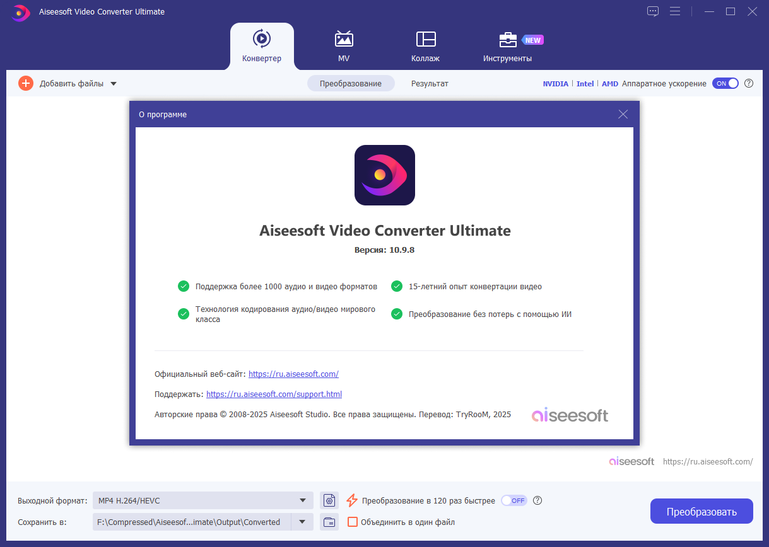Open the Коллаж tab
The image size is (769, 547).
click(x=426, y=46)
